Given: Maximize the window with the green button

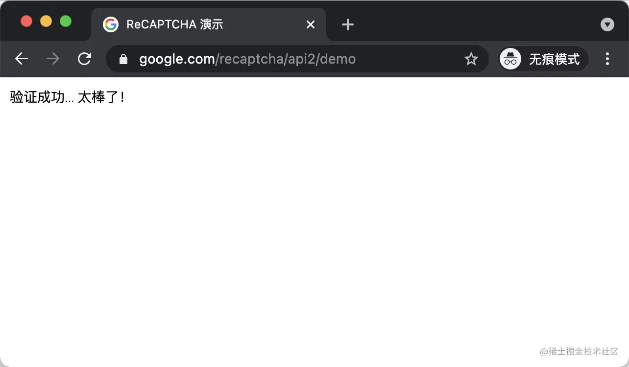Looking at the screenshot, I should [66, 22].
